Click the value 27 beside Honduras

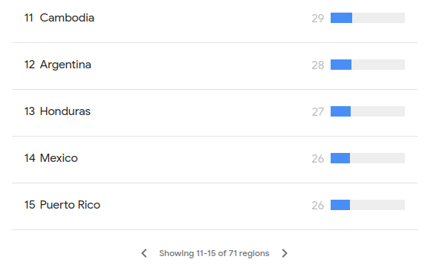coord(318,112)
